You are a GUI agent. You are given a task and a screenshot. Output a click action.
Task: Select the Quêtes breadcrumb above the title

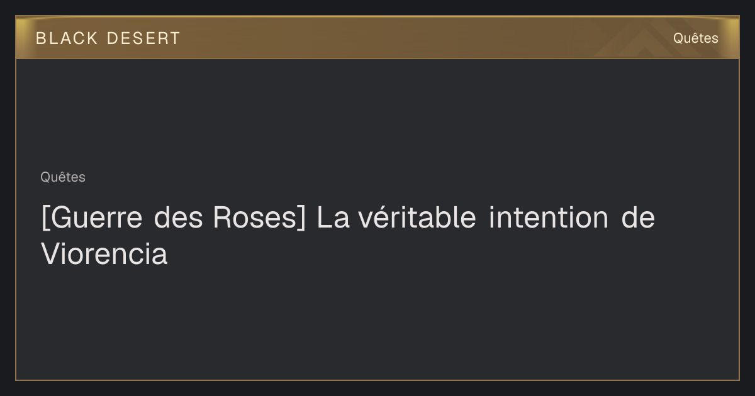tap(63, 177)
